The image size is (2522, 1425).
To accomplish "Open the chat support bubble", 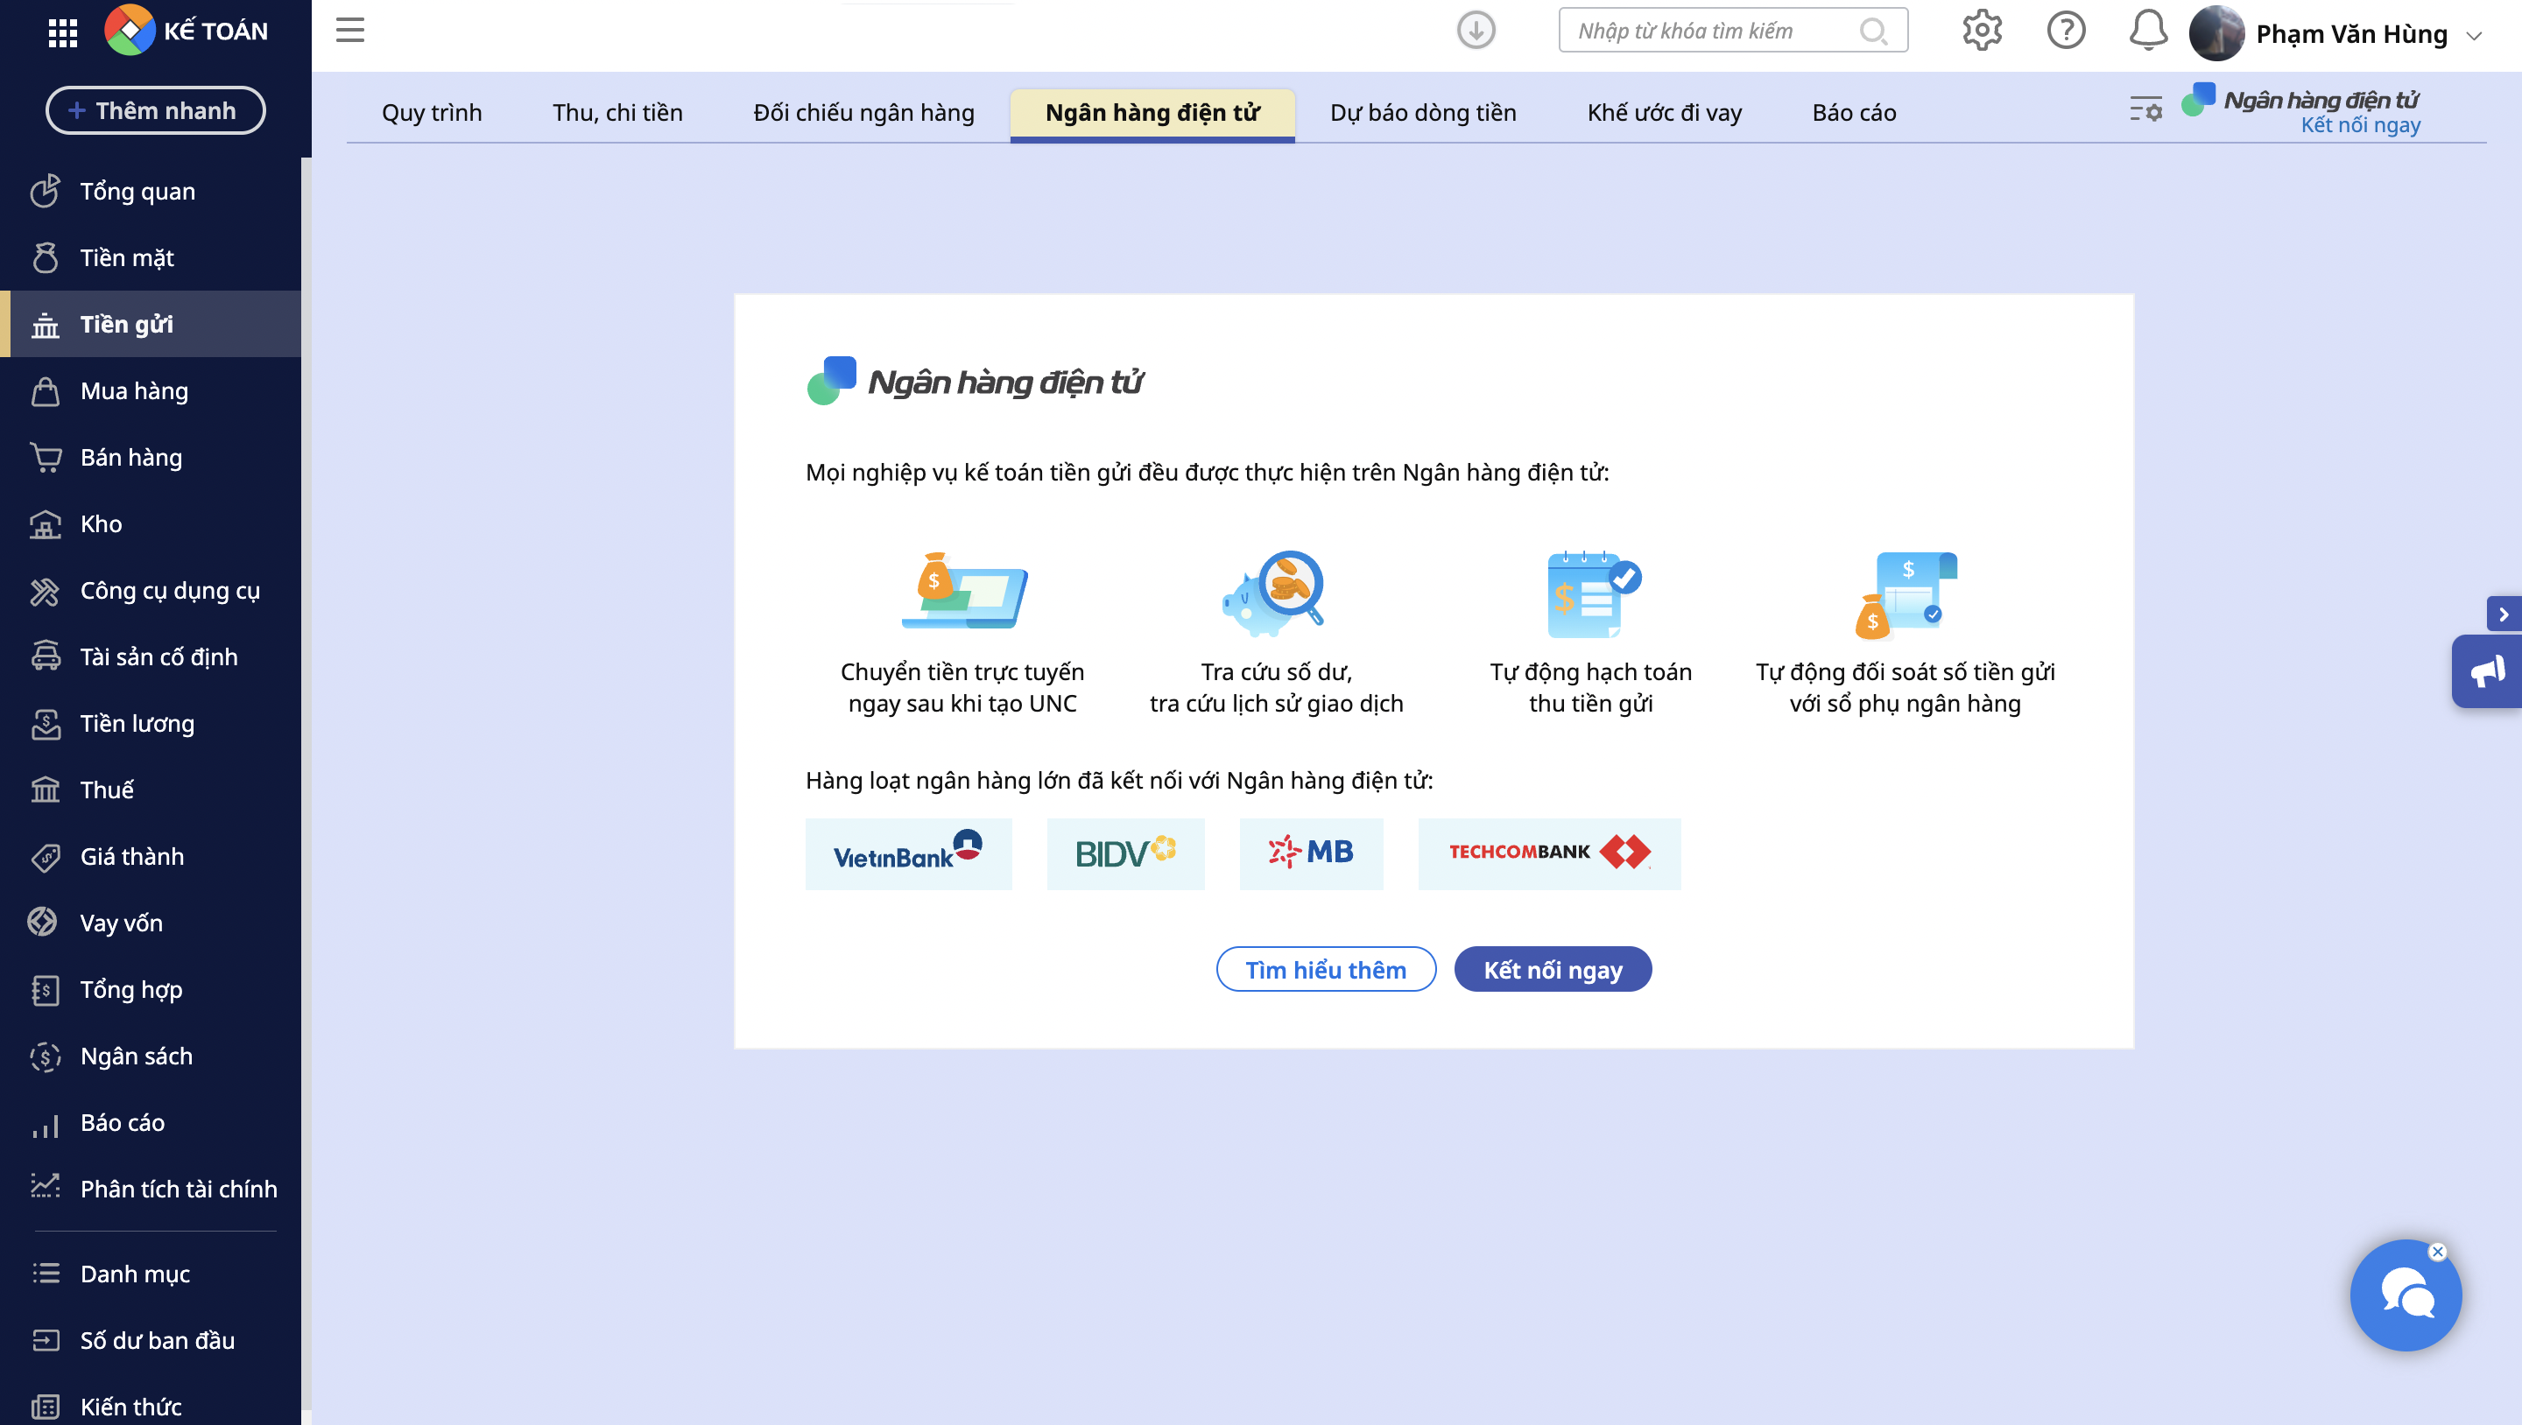I will pyautogui.click(x=2405, y=1297).
